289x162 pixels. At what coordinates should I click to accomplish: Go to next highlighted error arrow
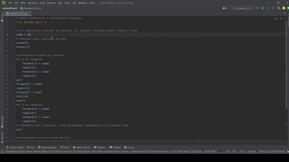(x=285, y=18)
